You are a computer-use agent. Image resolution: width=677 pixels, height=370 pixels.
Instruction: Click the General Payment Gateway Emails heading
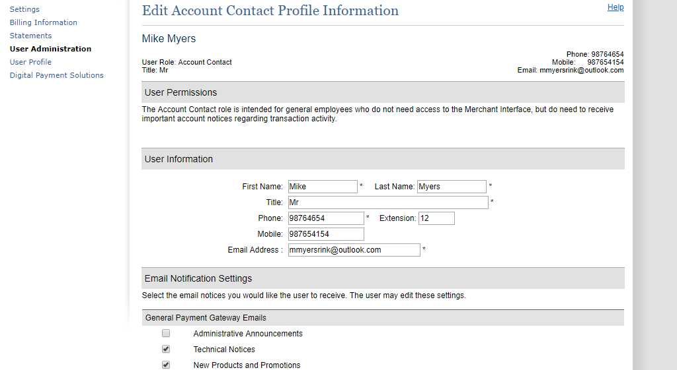[206, 318]
